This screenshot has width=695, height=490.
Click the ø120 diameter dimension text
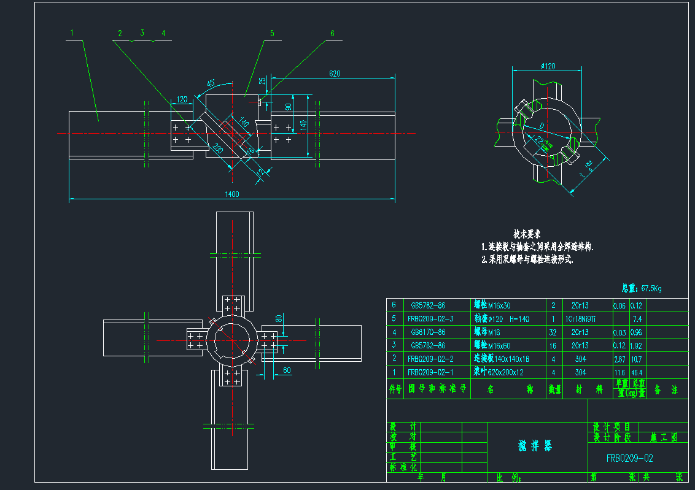tap(548, 66)
